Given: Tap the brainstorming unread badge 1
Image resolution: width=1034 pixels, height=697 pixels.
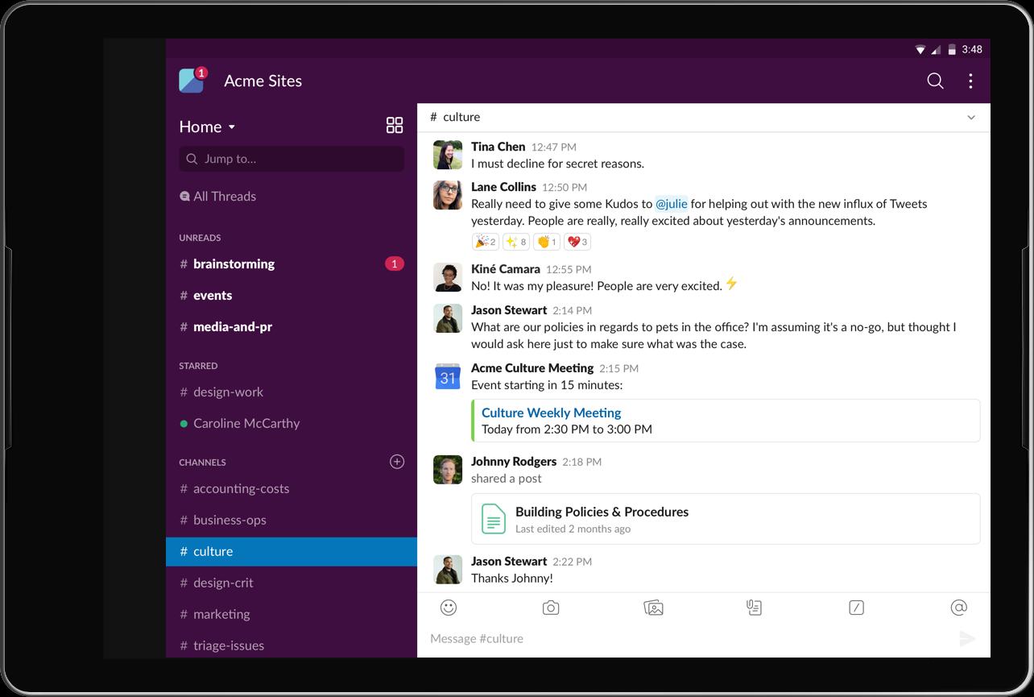Looking at the screenshot, I should click(394, 263).
